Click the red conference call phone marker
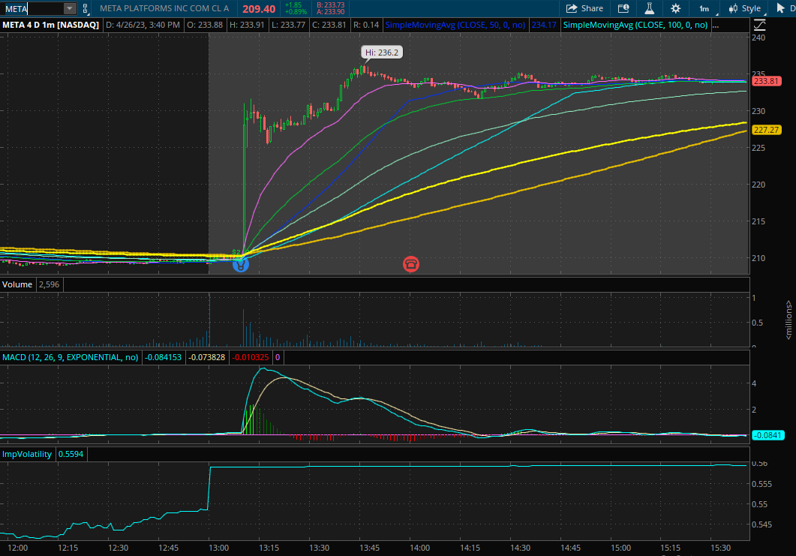Screen dimensions: 796x556 (x=410, y=263)
